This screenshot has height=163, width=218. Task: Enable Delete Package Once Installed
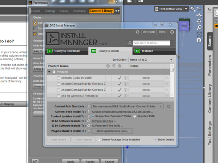pos(99,139)
